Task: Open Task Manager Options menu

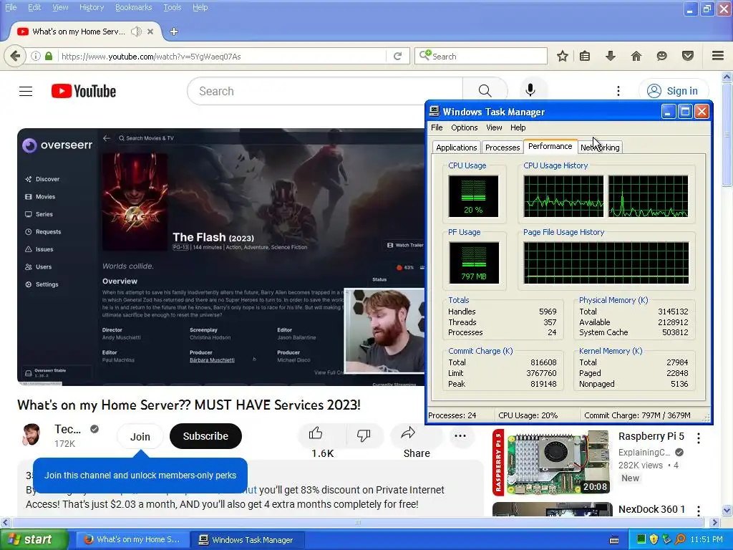Action: coord(464,127)
